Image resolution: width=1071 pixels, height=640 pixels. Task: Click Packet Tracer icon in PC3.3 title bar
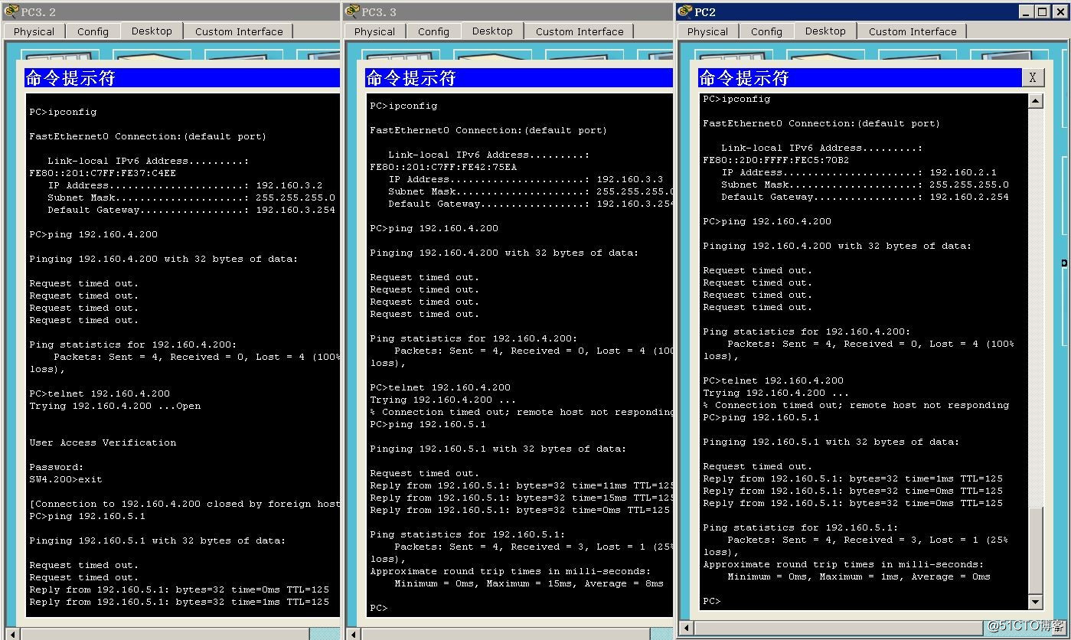[x=351, y=11]
